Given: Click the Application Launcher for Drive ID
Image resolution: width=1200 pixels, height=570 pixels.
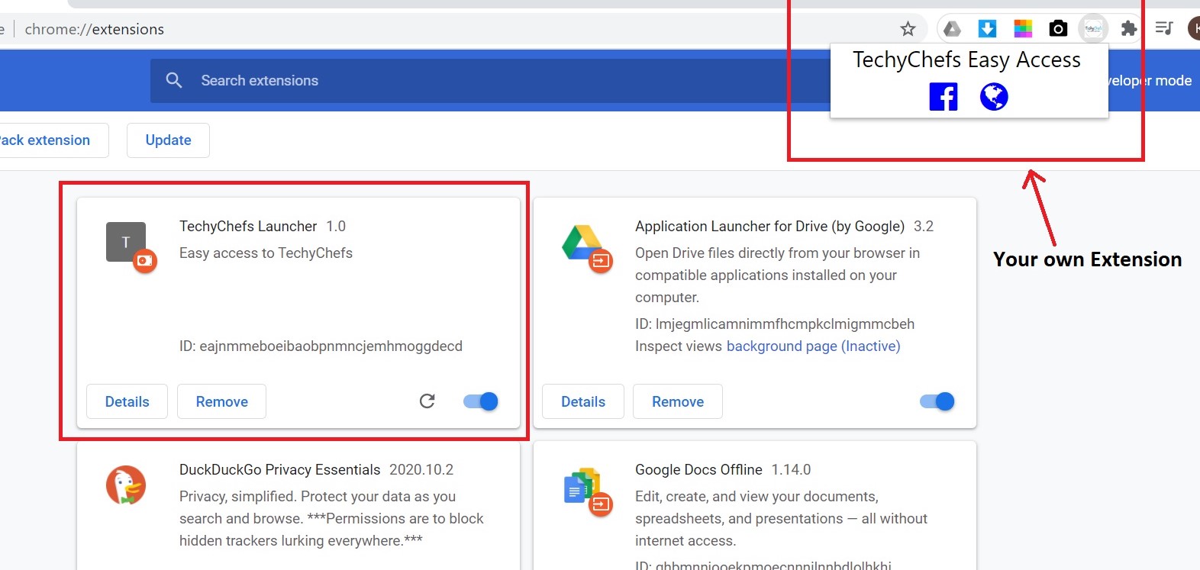Looking at the screenshot, I should [x=775, y=324].
